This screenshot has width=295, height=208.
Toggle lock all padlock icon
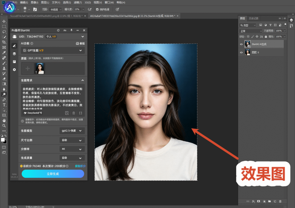266,37
